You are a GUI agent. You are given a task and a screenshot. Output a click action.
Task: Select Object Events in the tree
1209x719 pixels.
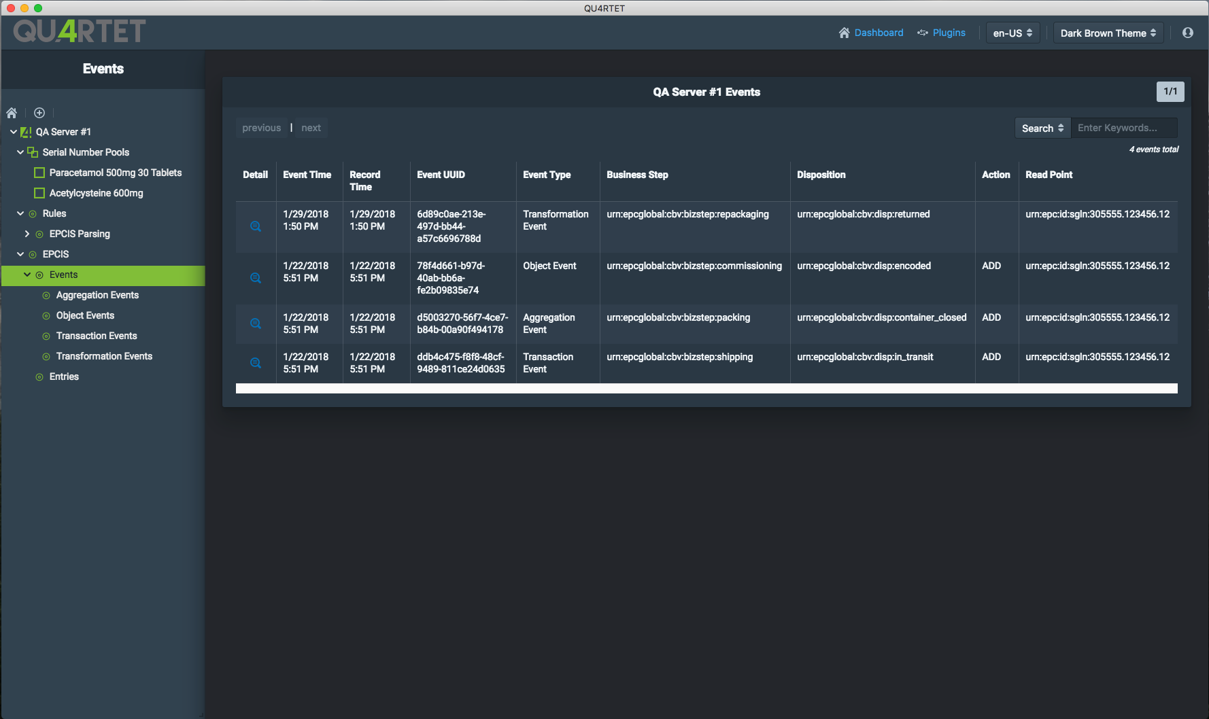click(85, 315)
